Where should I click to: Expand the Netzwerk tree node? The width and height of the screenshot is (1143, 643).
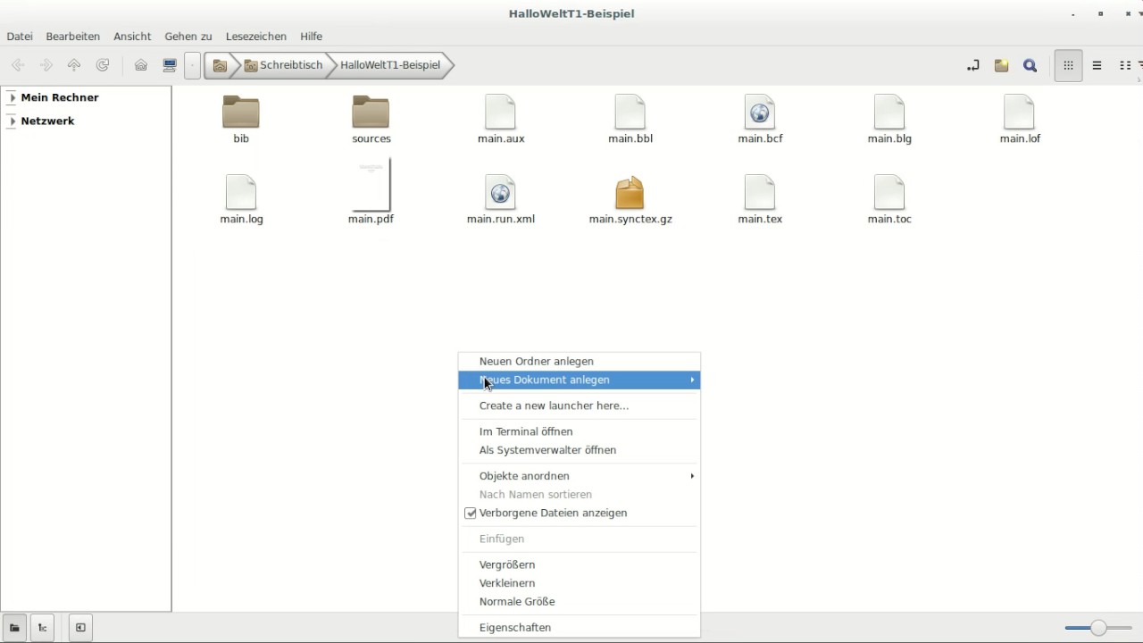coord(13,121)
